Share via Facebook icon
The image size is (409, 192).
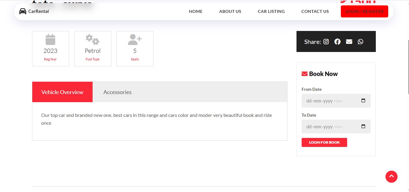pos(338,42)
